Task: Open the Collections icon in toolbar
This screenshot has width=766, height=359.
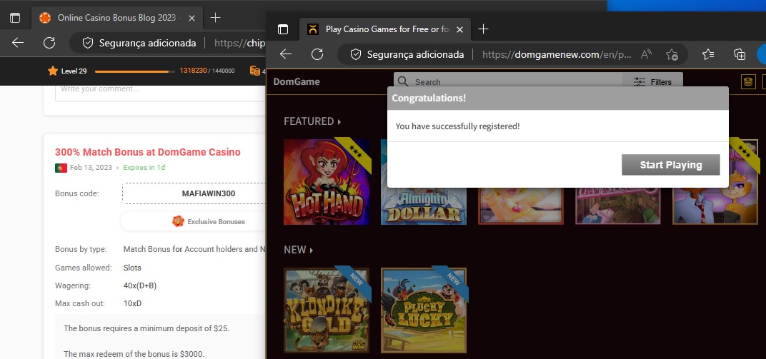Action: [x=740, y=54]
